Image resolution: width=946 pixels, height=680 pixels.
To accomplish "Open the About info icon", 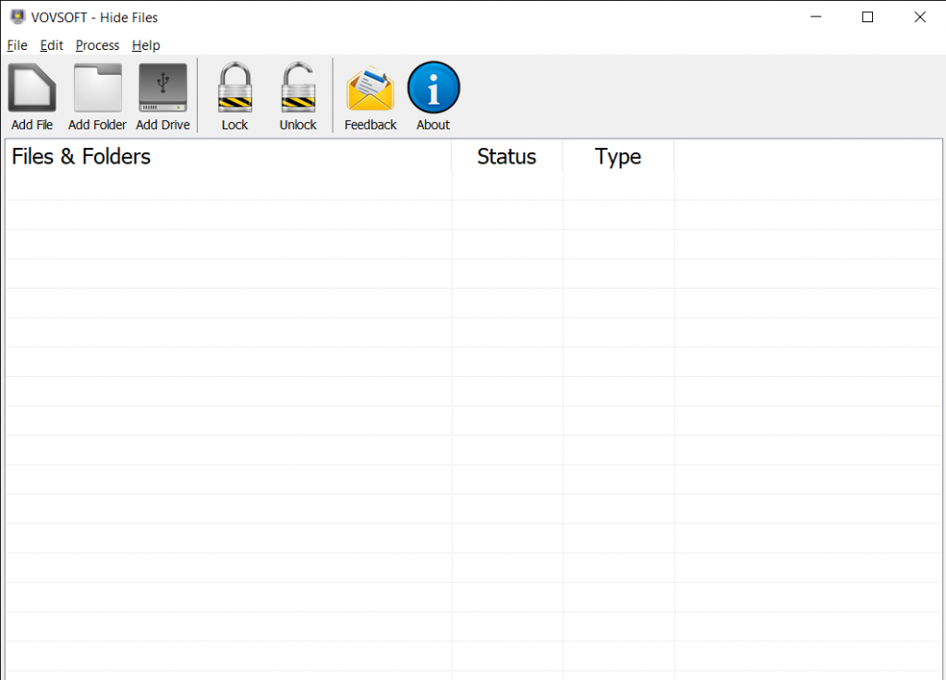I will [x=433, y=88].
